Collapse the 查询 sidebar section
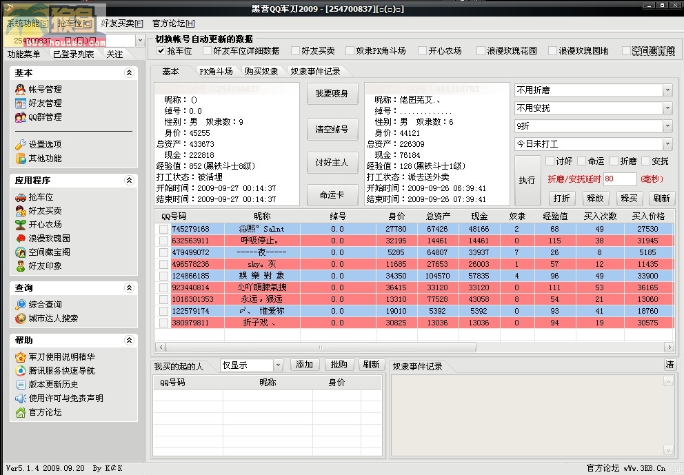This screenshot has width=684, height=475. [x=129, y=288]
